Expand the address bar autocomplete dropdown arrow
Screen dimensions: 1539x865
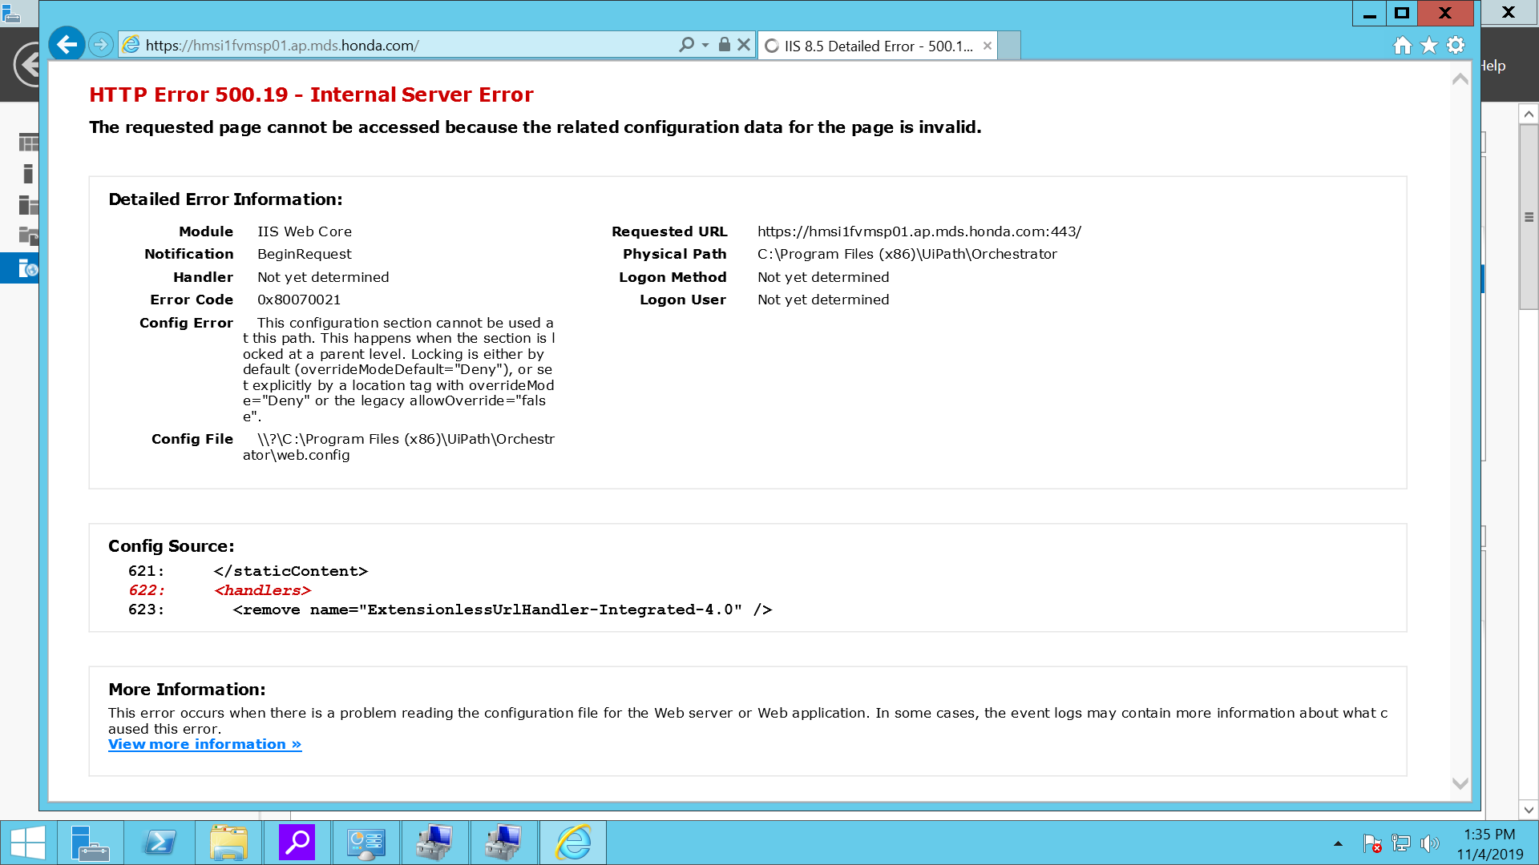pyautogui.click(x=705, y=46)
